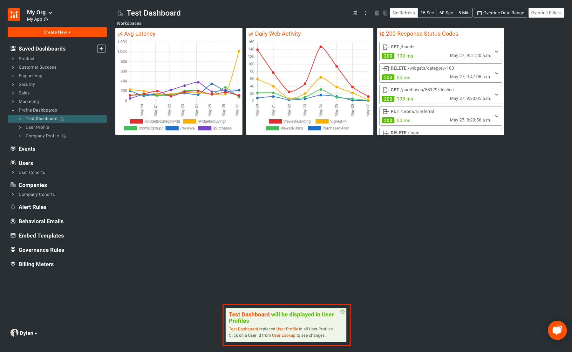Screen dimensions: 572x352
Task: Click the User Lookup link in the notification
Action: (x=283, y=335)
